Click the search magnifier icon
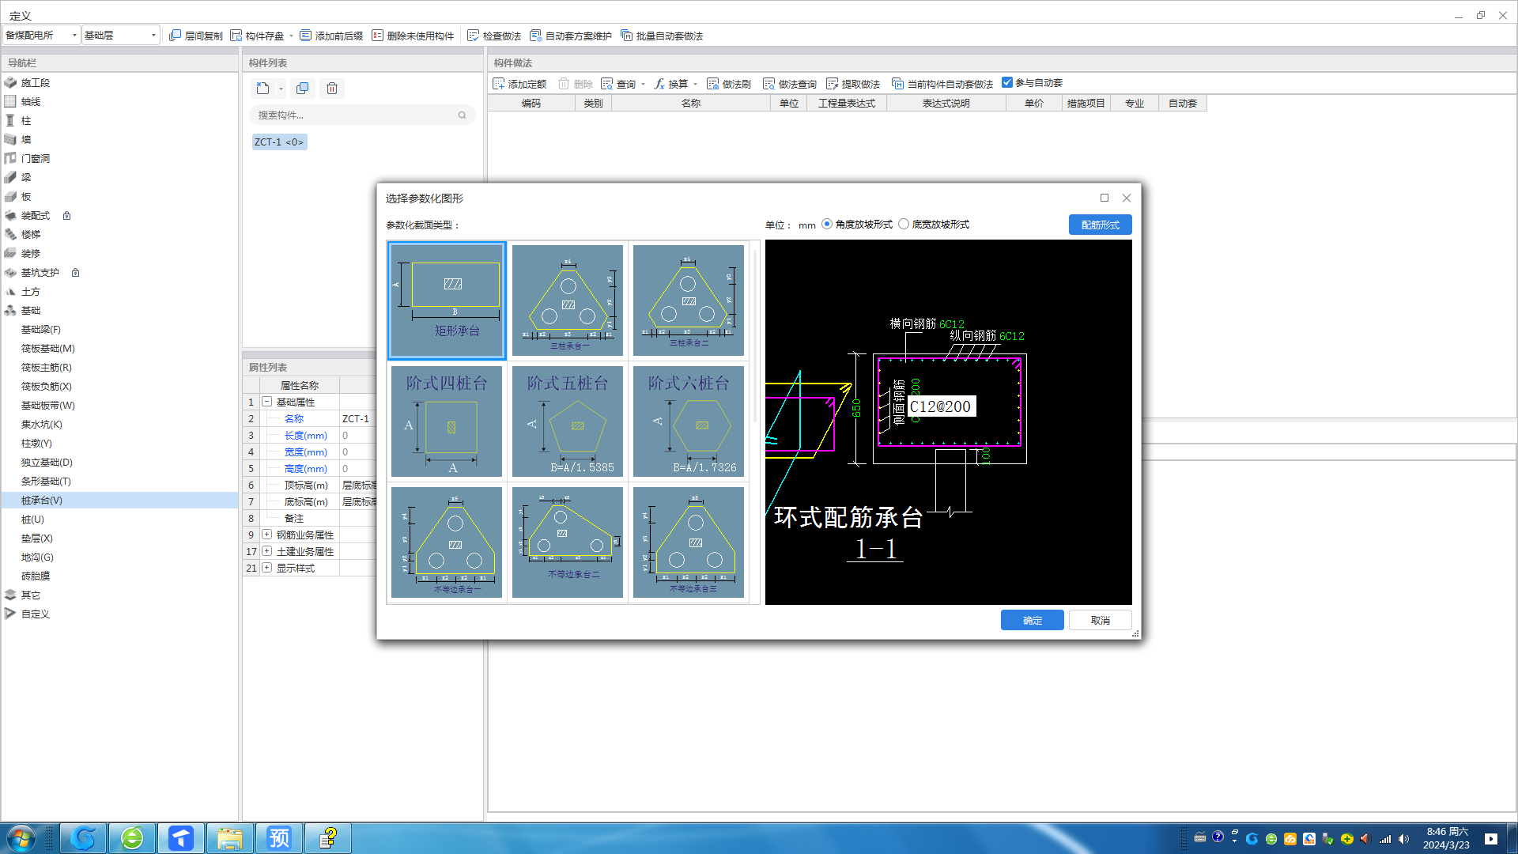 tap(462, 115)
